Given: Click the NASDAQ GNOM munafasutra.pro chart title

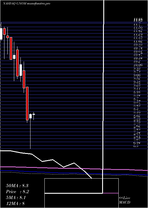Looking at the screenshot, I should [x=27, y=4].
